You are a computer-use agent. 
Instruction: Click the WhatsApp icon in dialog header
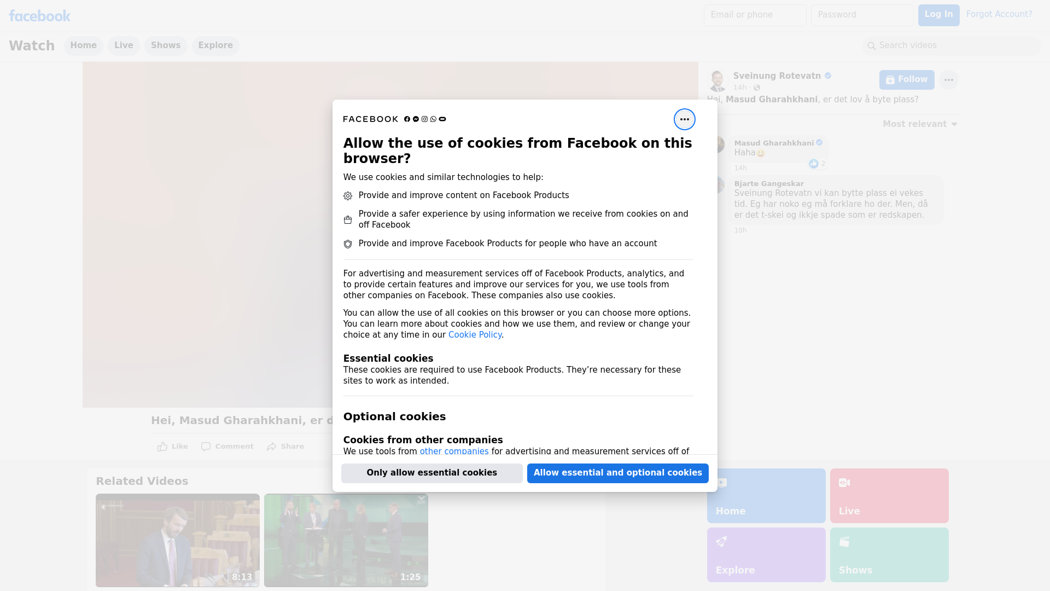[434, 119]
